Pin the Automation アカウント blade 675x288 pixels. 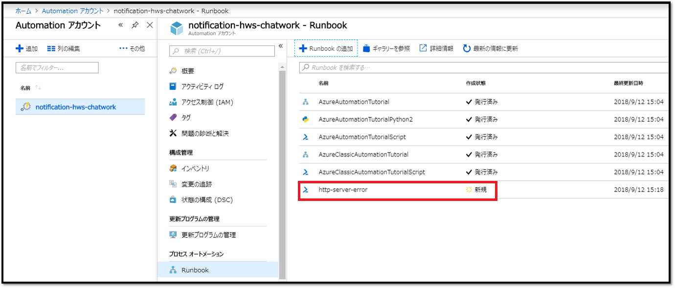pos(135,25)
